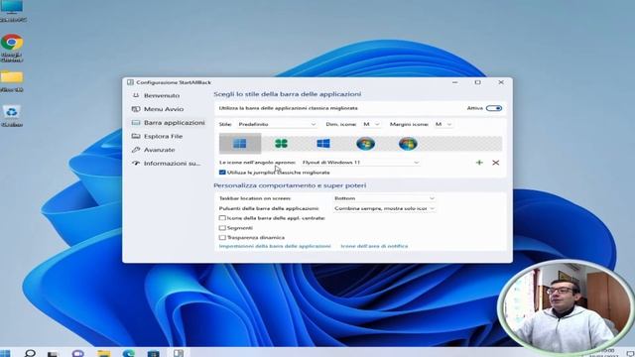Open Google Chrome desktop shortcut
This screenshot has height=357, width=635.
click(12, 48)
